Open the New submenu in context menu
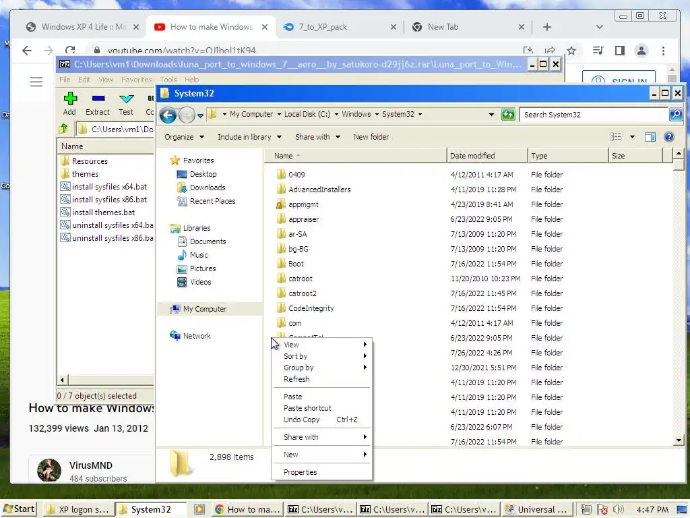 click(x=321, y=455)
